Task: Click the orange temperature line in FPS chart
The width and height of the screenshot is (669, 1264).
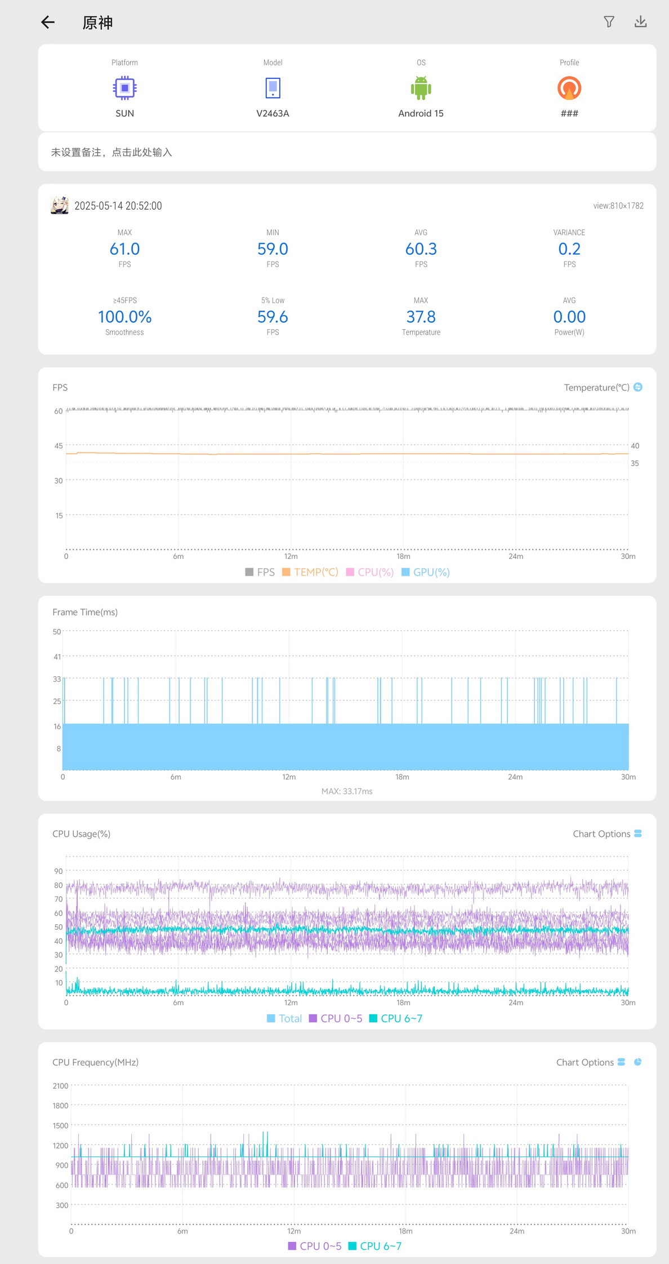Action: tap(347, 454)
